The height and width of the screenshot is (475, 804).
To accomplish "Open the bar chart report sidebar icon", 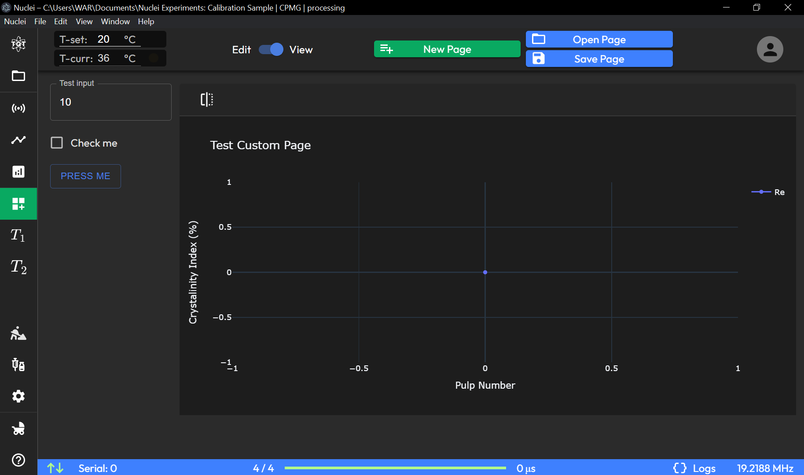I will pyautogui.click(x=18, y=172).
